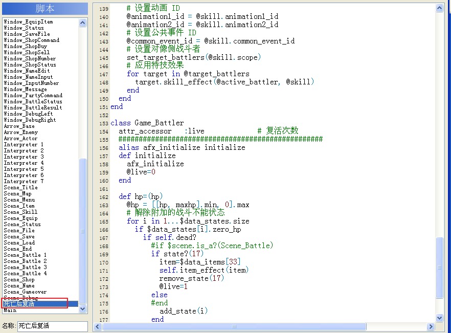
Task: Open Window_BattleStatus in the script list
Action: [33, 102]
